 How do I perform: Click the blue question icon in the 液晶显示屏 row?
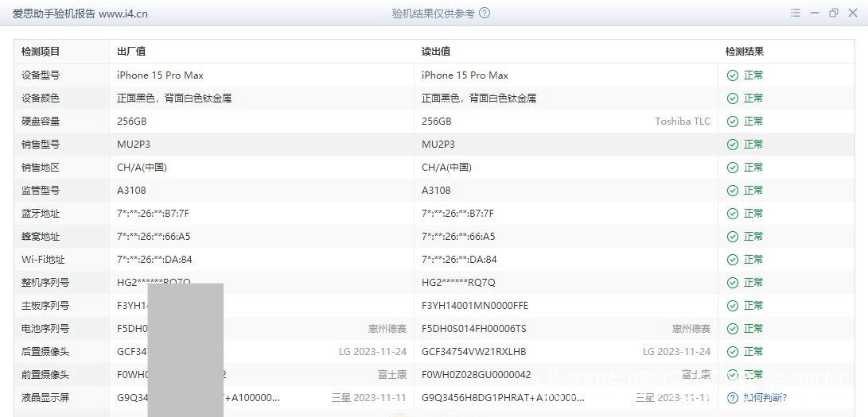click(733, 398)
